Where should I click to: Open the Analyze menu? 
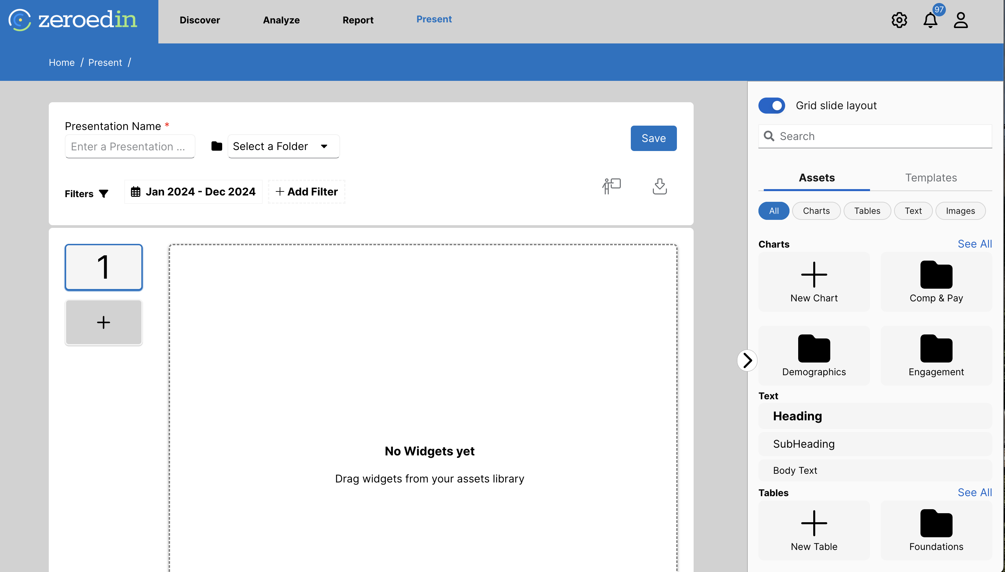[281, 20]
